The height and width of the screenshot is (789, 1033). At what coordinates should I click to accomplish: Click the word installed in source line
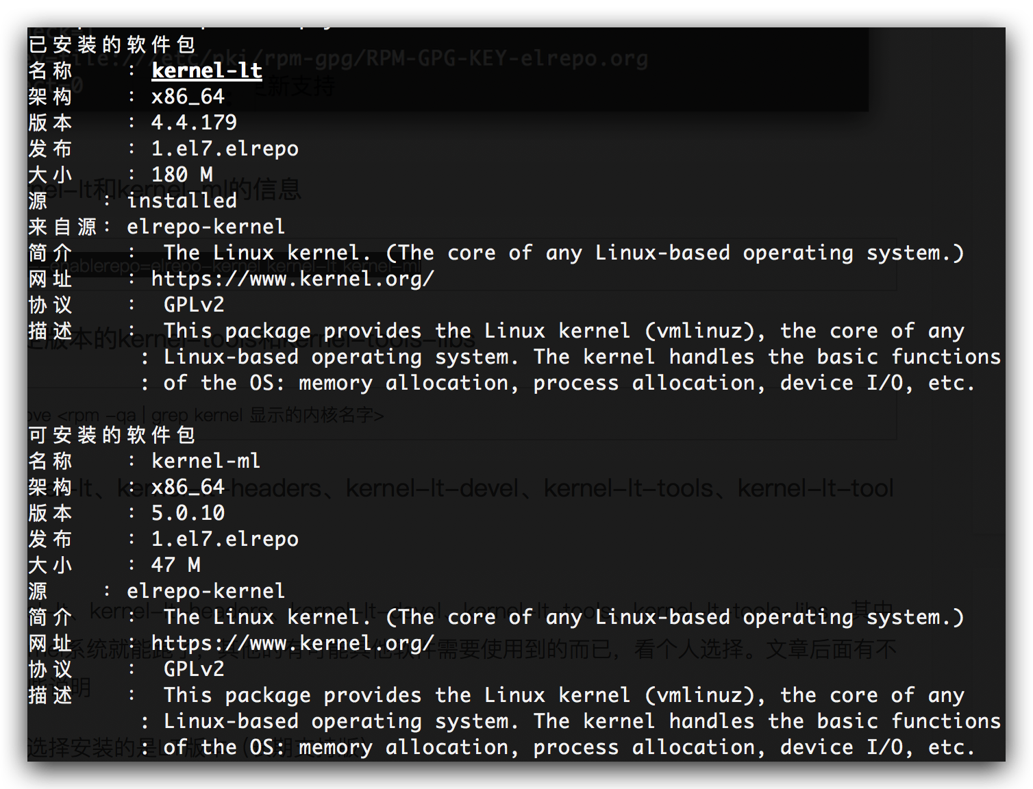tap(182, 201)
